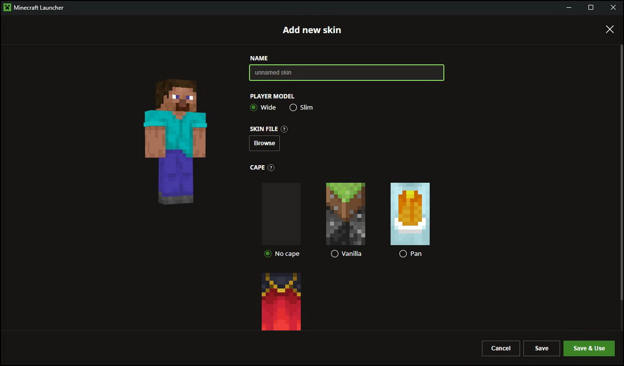Image resolution: width=624 pixels, height=366 pixels.
Task: Close the Add new skin dialog
Action: point(609,29)
